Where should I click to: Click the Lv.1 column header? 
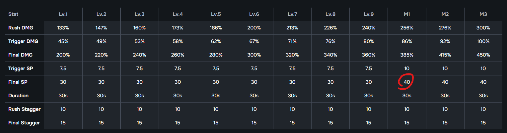63,14
